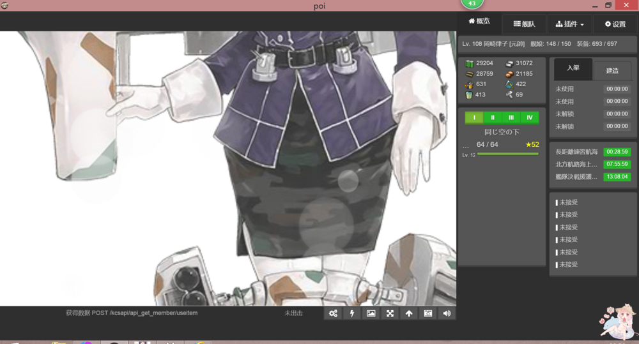
Task: Click the 00:28:59 expedition timer
Action: pos(617,152)
